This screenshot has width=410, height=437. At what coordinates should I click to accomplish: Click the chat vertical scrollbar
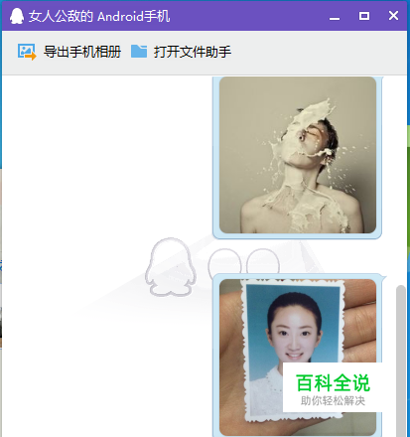[x=401, y=361]
